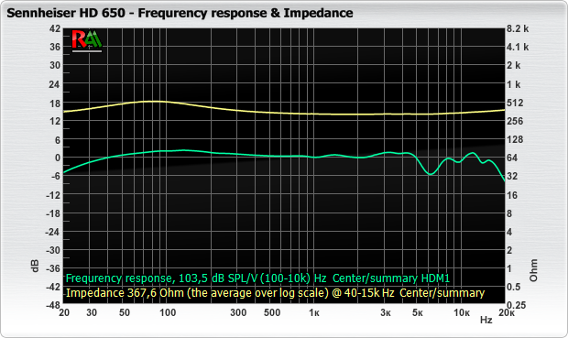Click the 0 dB left axis label
Viewport: 568px width, 338px height.
[57, 158]
